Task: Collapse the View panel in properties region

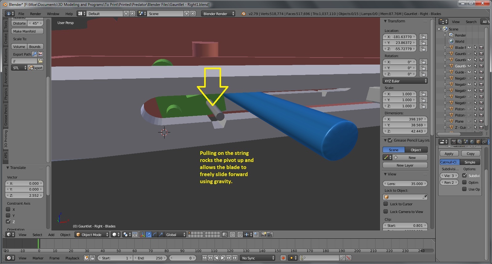Action: click(x=385, y=174)
